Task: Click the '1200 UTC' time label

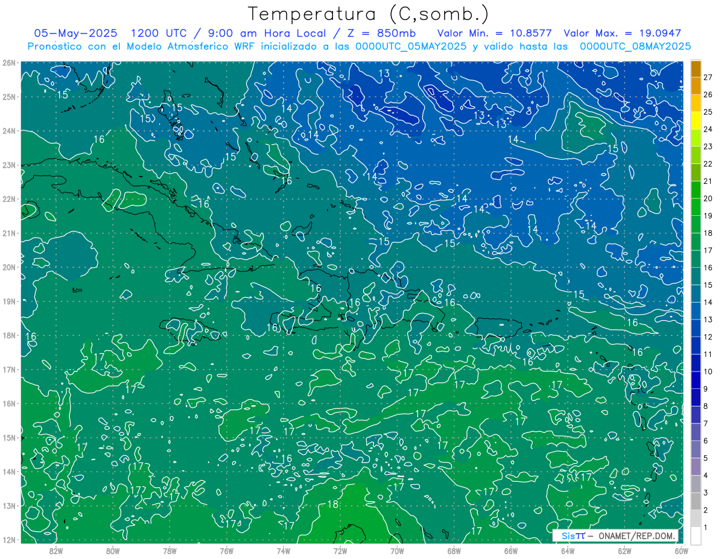Action: 159,33
